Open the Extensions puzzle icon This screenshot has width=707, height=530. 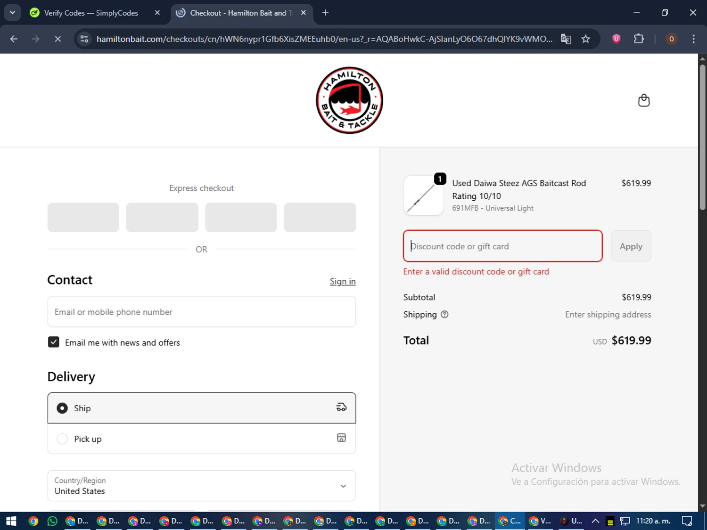click(639, 39)
